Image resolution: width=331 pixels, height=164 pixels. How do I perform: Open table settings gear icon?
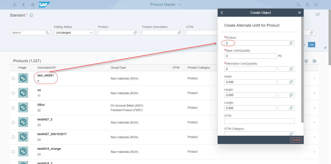coord(306,61)
